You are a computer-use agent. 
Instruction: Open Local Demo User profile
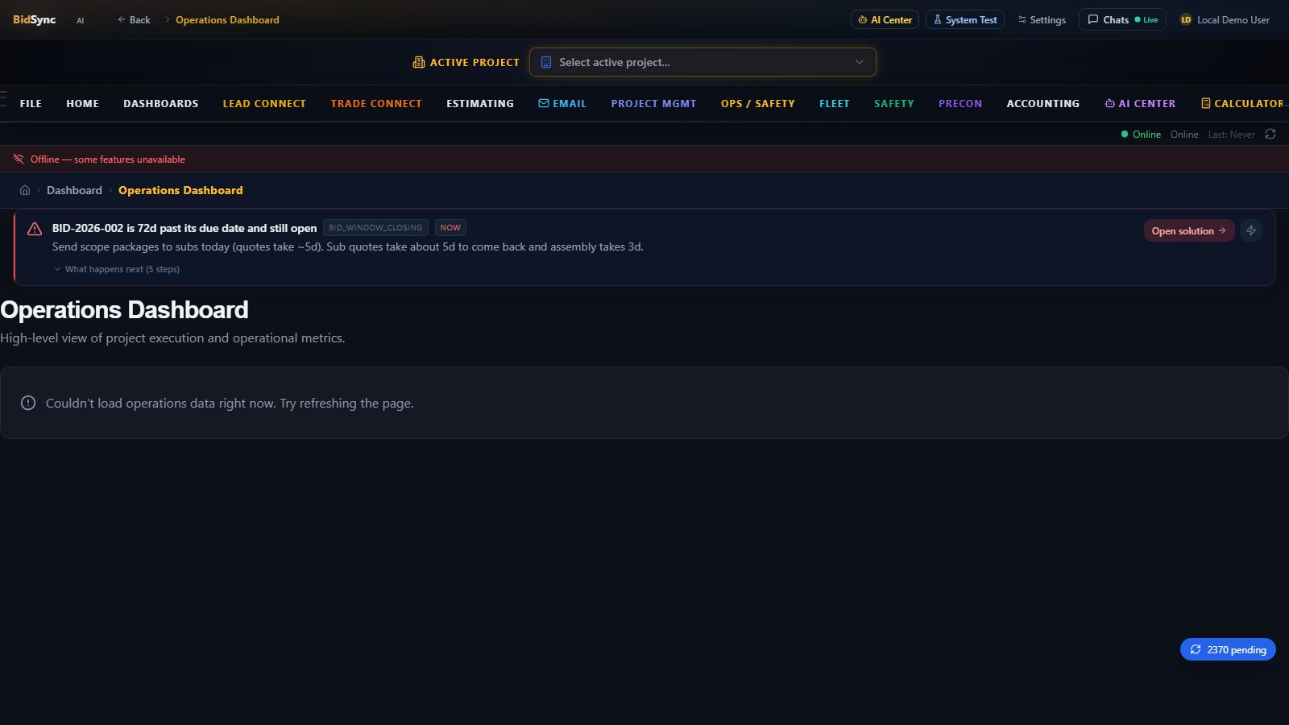click(1225, 19)
